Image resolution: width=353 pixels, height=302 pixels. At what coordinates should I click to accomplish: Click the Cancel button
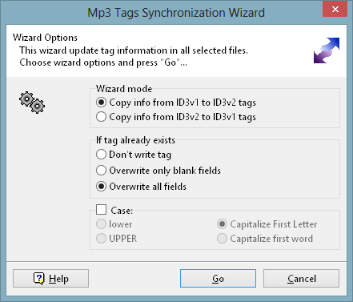(302, 279)
